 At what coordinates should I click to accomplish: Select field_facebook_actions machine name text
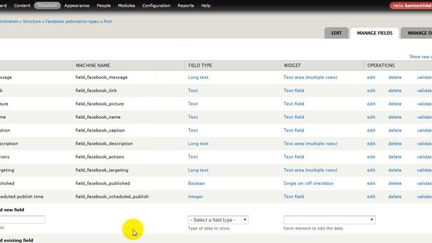(100, 157)
